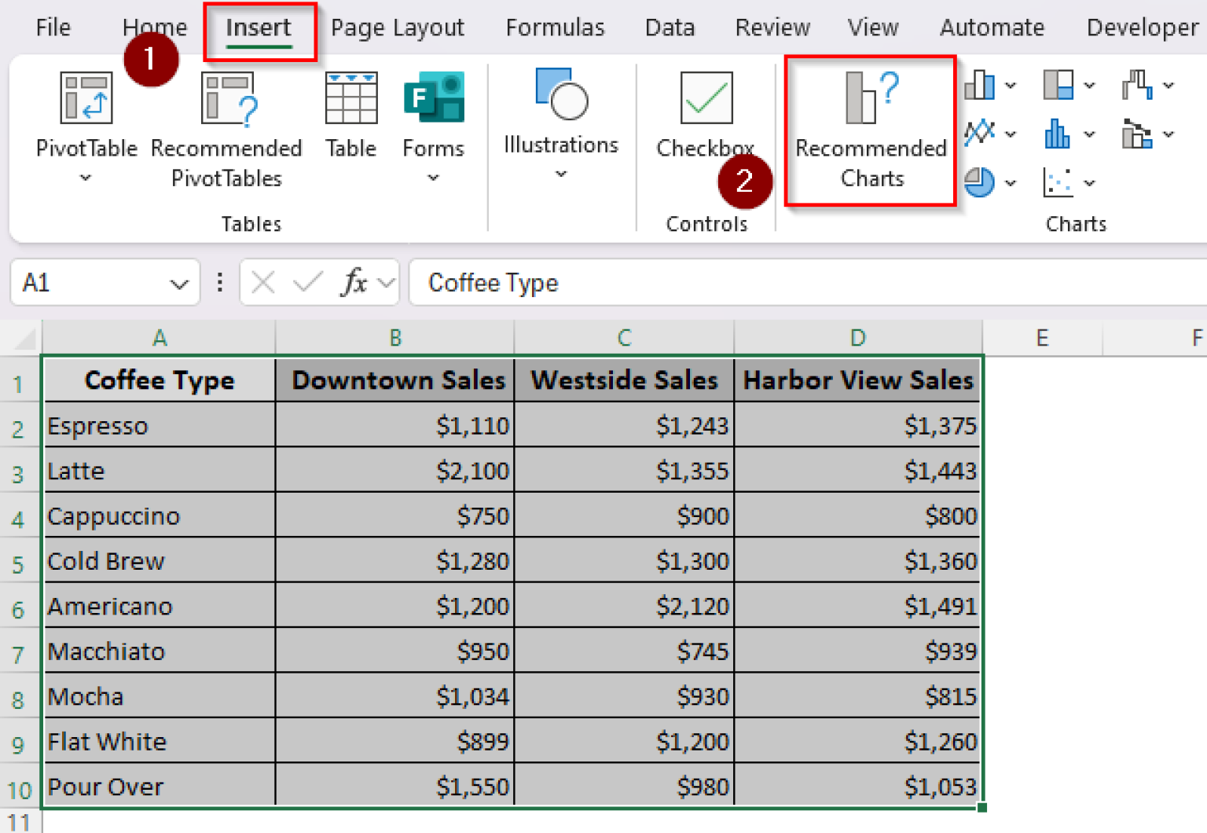Open the Forms tool
Viewport: 1207px width, 833px height.
(433, 126)
